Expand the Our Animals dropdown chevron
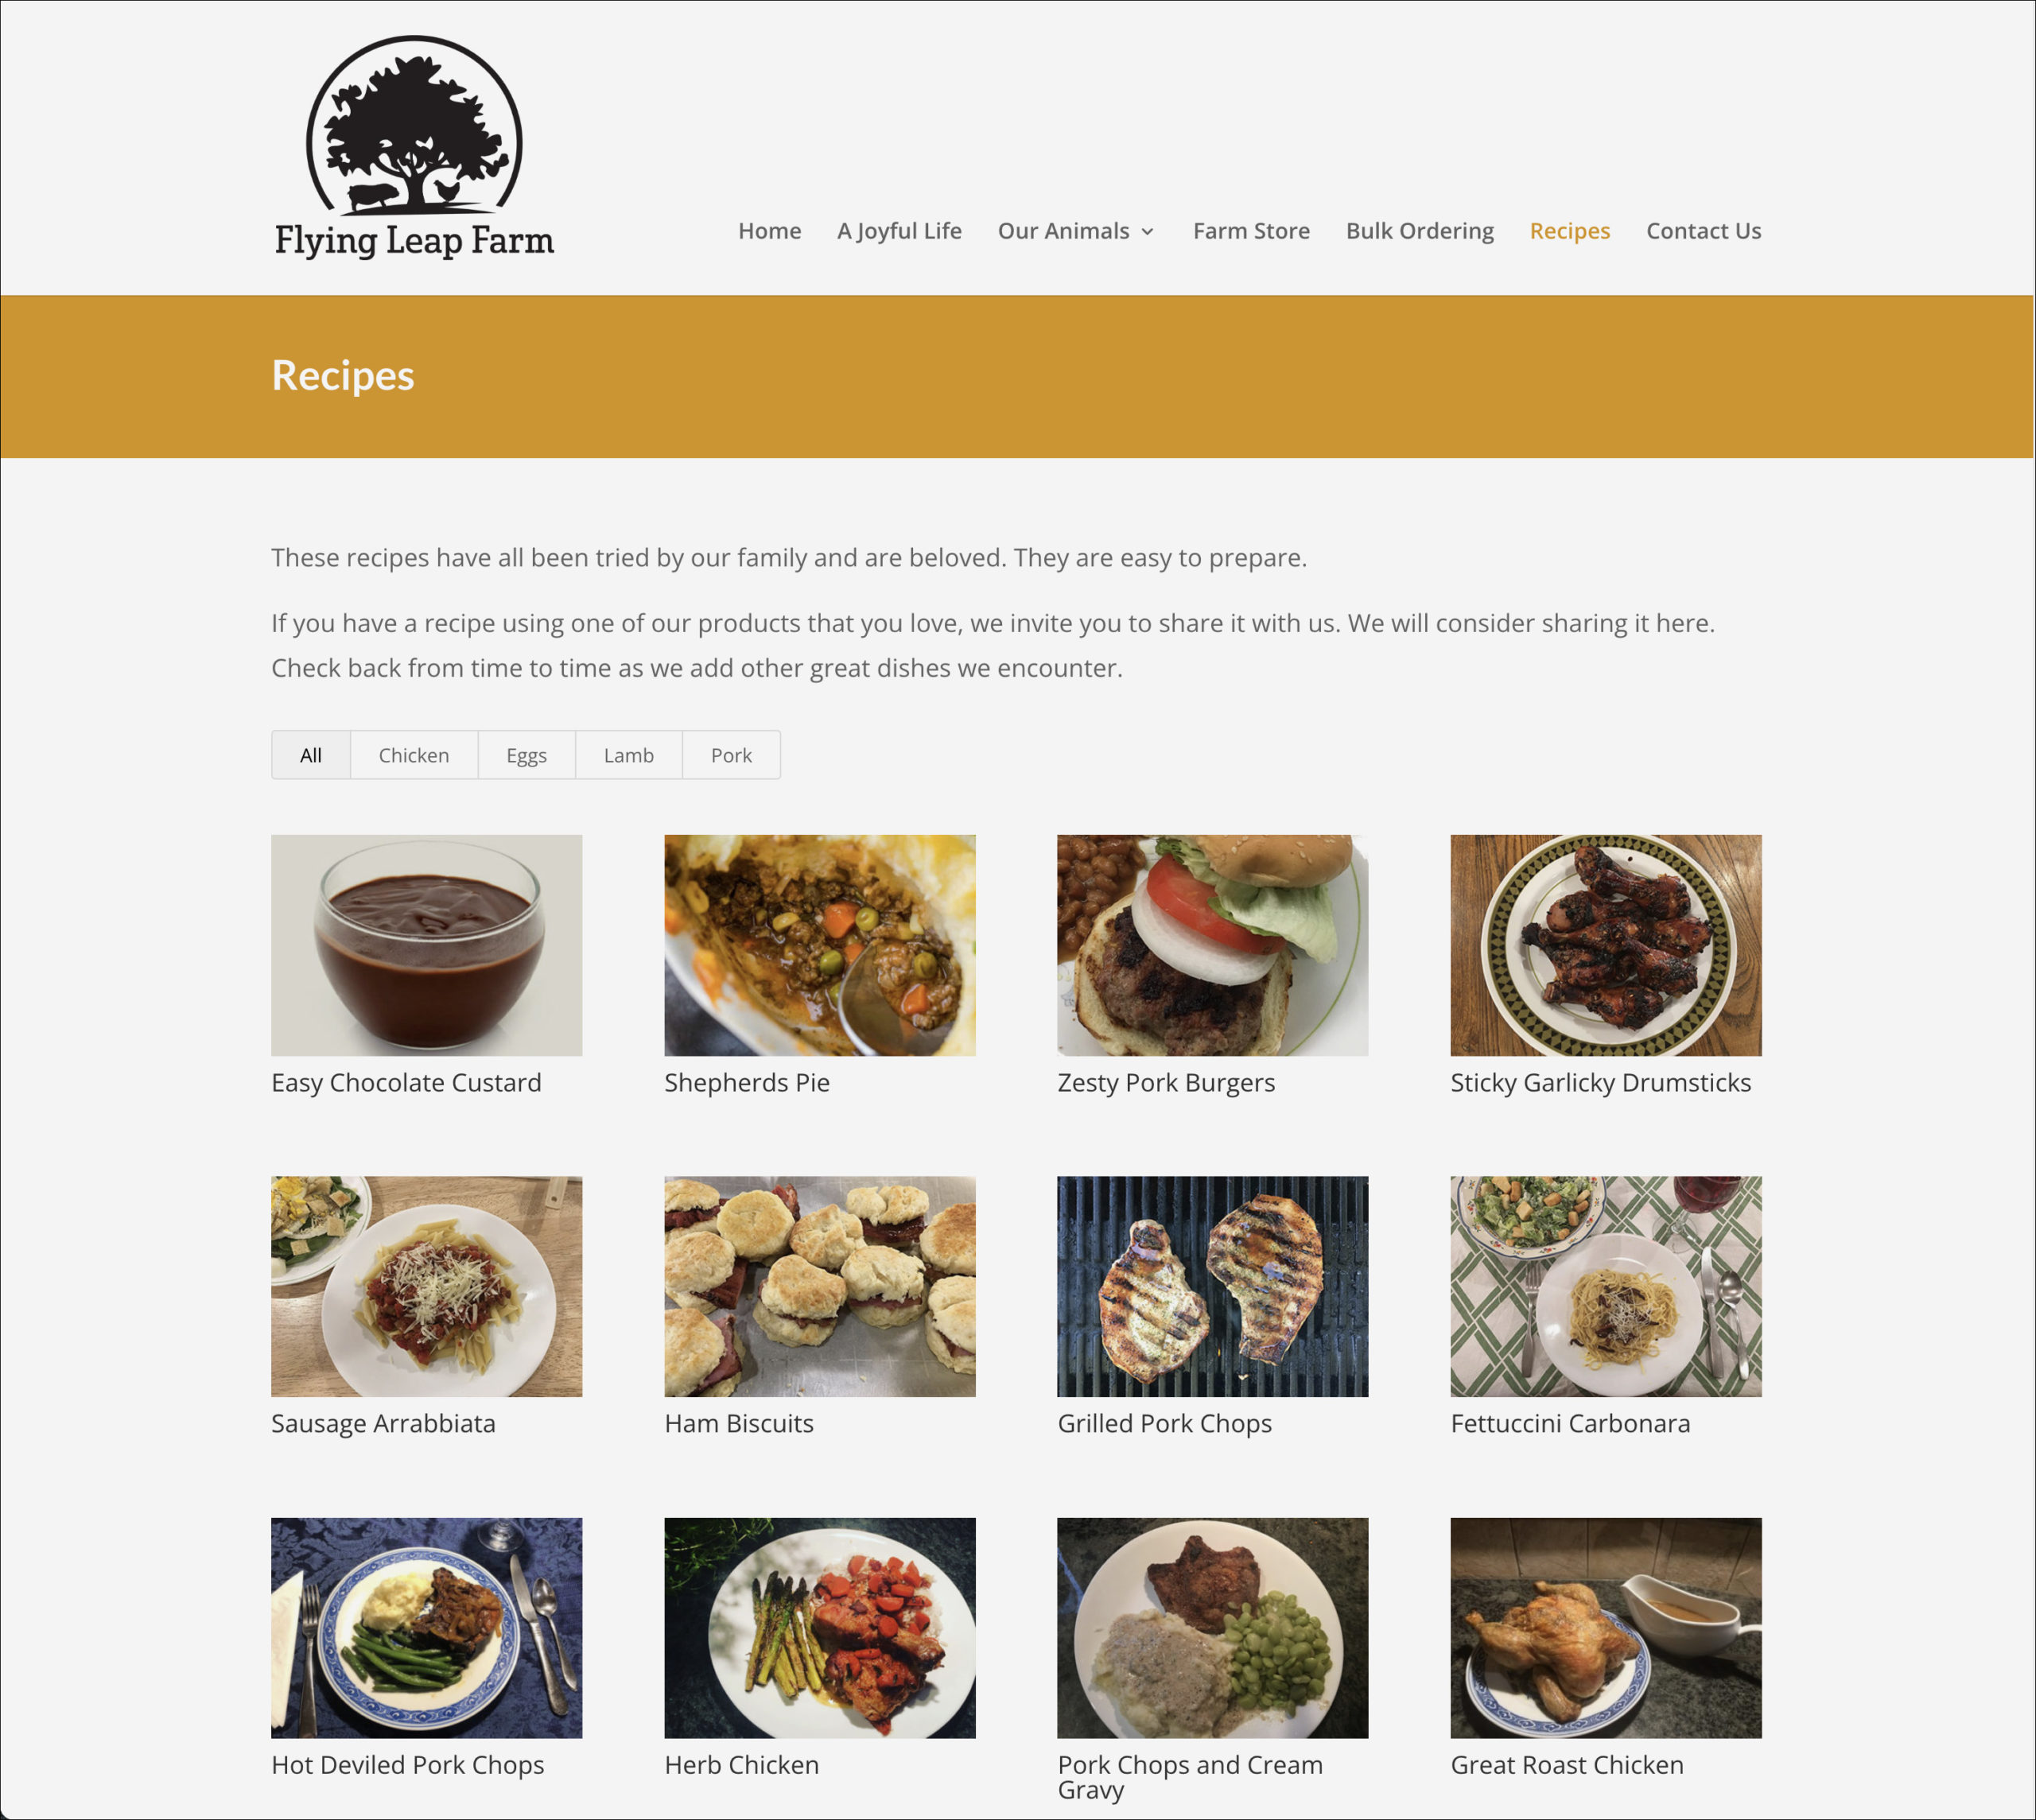 1147,232
